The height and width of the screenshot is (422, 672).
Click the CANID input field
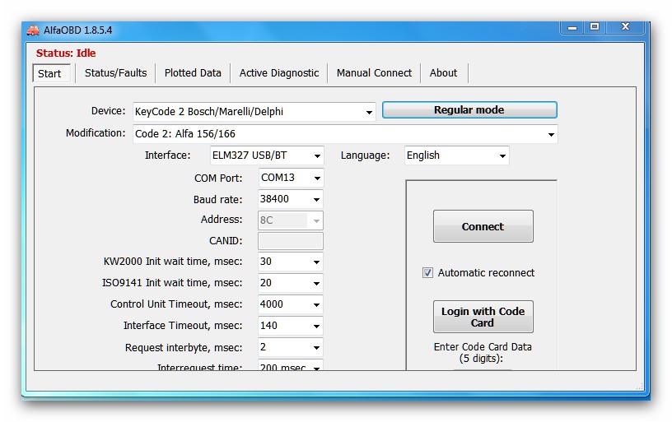coord(290,241)
